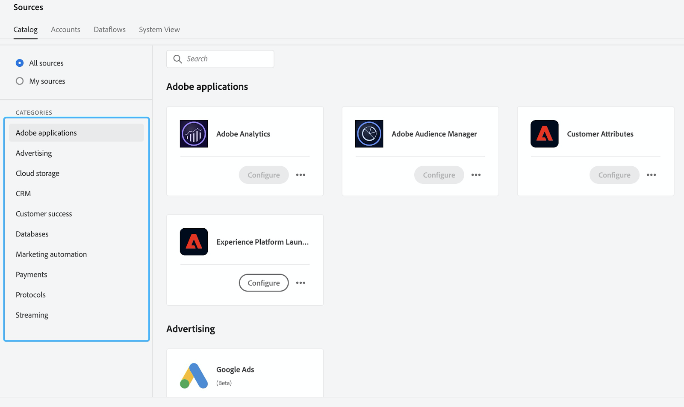Click the Adobe applications section heading

tap(207, 87)
